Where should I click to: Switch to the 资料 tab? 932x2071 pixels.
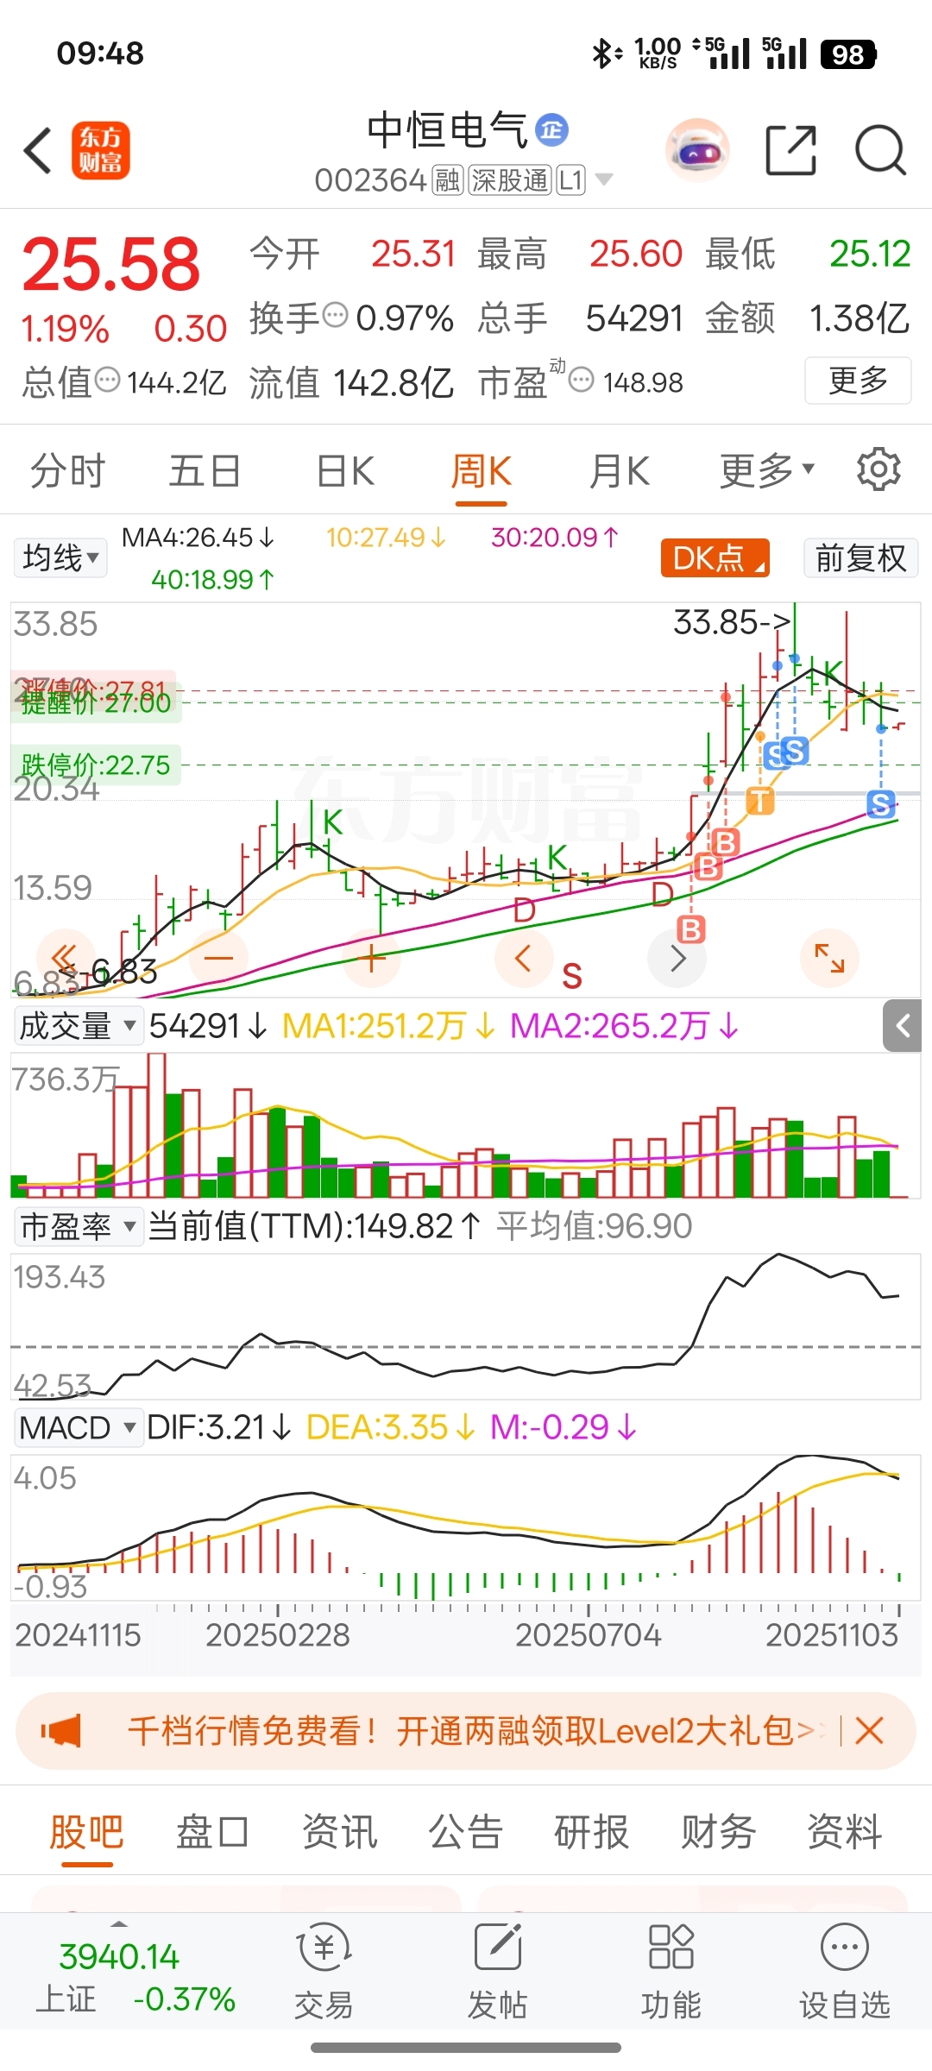pos(844,1831)
